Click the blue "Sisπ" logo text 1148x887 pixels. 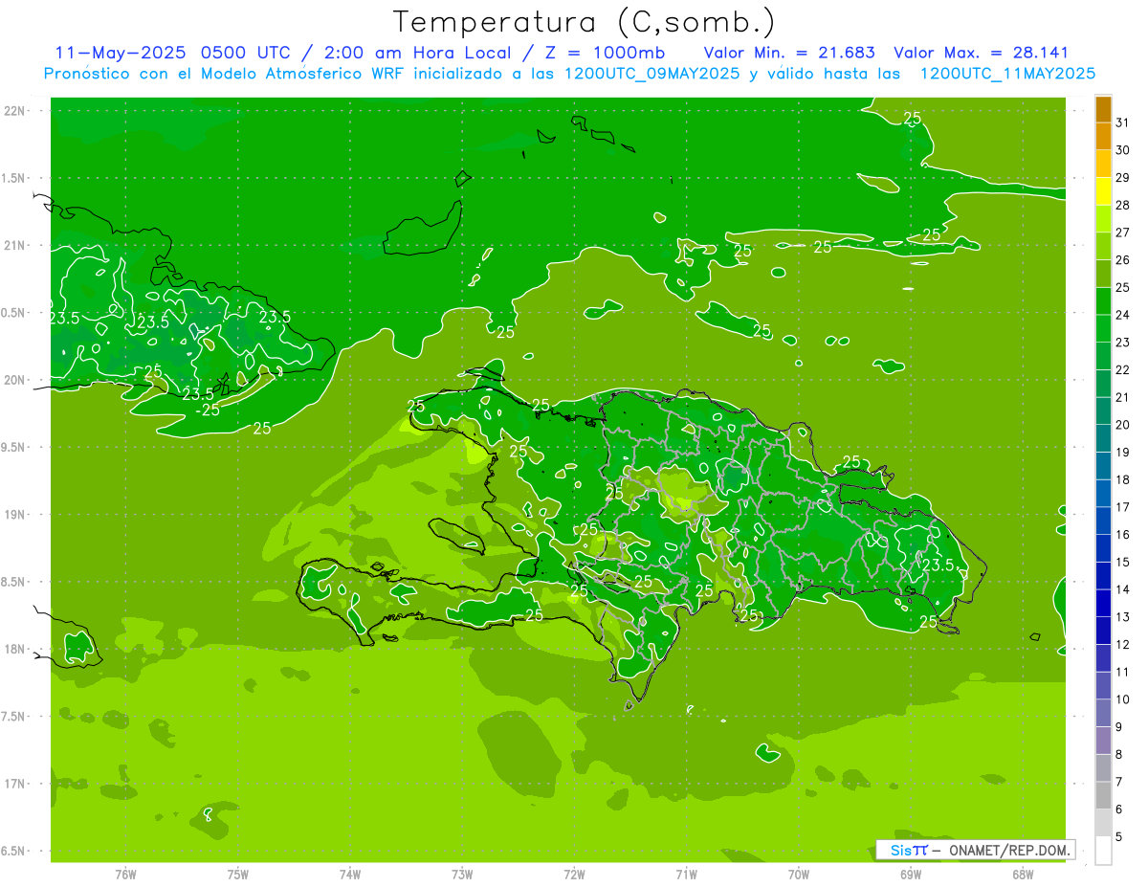(x=909, y=850)
